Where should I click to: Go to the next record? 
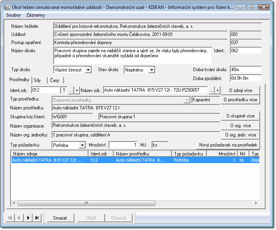coord(28,218)
